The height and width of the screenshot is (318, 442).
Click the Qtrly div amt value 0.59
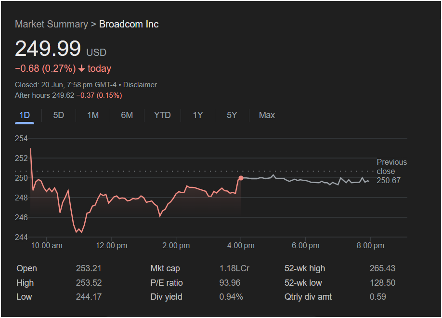378,297
